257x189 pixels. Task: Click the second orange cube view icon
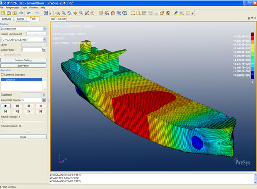coord(107,13)
